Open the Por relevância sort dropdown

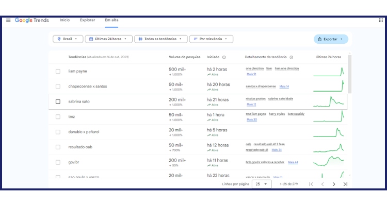point(211,39)
